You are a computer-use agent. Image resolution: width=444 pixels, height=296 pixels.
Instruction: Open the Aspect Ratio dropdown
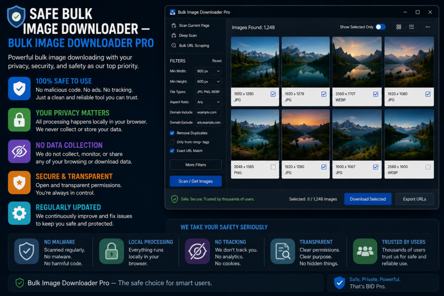[209, 102]
